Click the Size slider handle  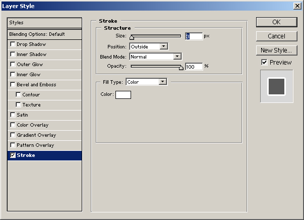132,37
